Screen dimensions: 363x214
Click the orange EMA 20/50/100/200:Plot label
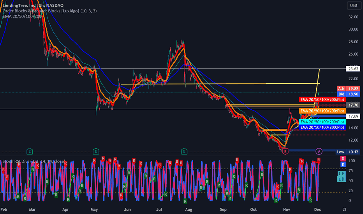[x=322, y=111]
